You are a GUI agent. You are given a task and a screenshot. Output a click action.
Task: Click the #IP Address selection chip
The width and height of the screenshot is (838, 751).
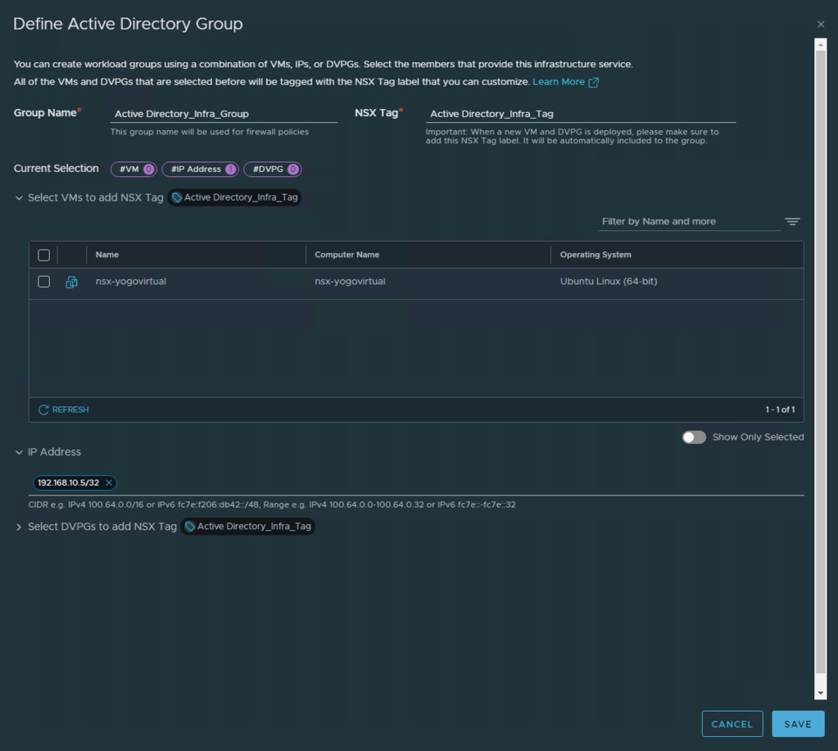[200, 170]
